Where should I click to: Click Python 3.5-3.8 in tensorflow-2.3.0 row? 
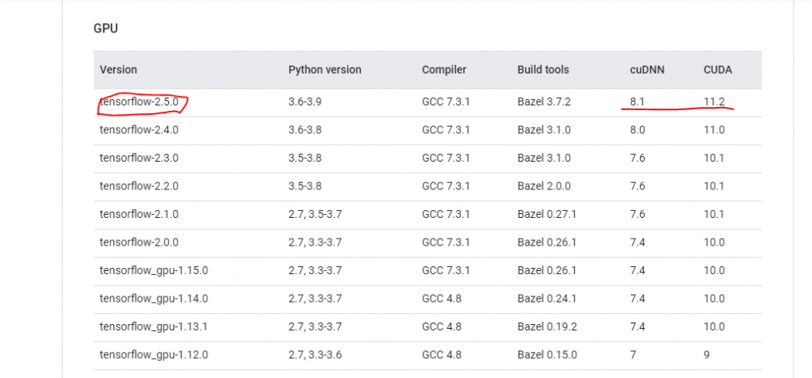click(305, 158)
